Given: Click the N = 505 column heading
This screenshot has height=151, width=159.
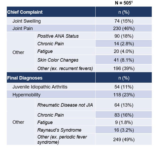Looking at the screenshot, I should (124, 3).
